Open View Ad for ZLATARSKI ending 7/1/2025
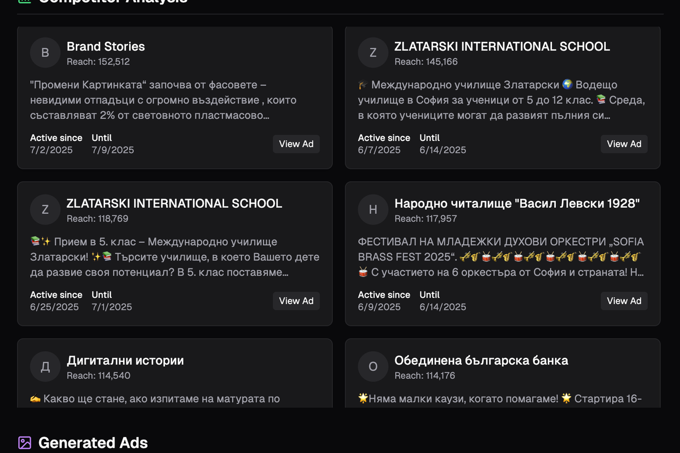 pos(296,301)
